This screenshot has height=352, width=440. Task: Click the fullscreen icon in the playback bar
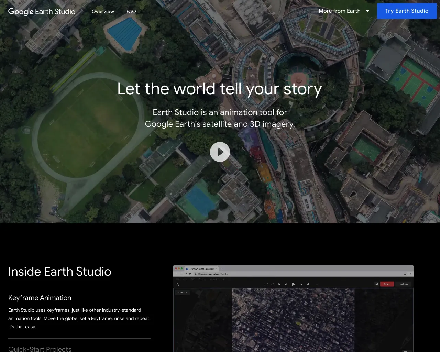pos(266,284)
